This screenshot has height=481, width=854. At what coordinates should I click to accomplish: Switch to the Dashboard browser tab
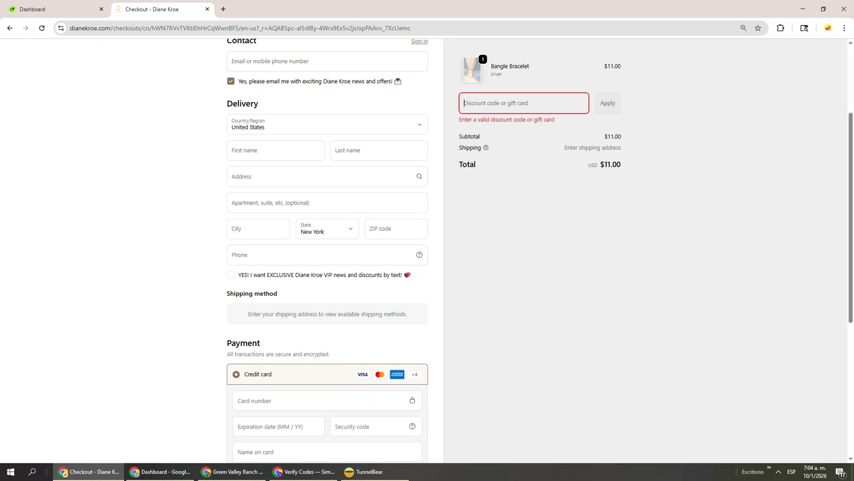[56, 9]
